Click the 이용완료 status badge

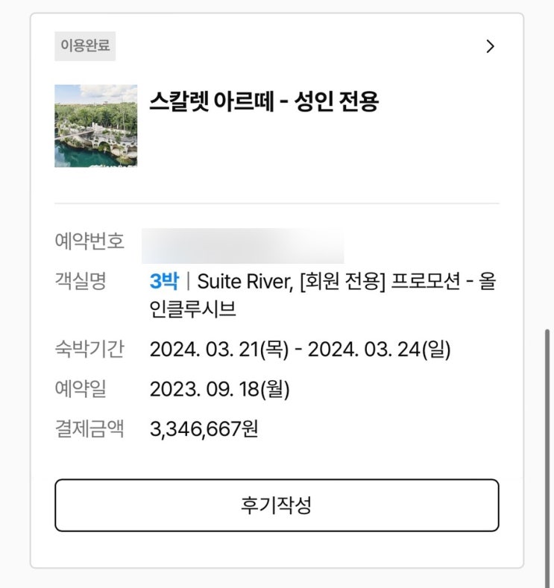click(85, 45)
